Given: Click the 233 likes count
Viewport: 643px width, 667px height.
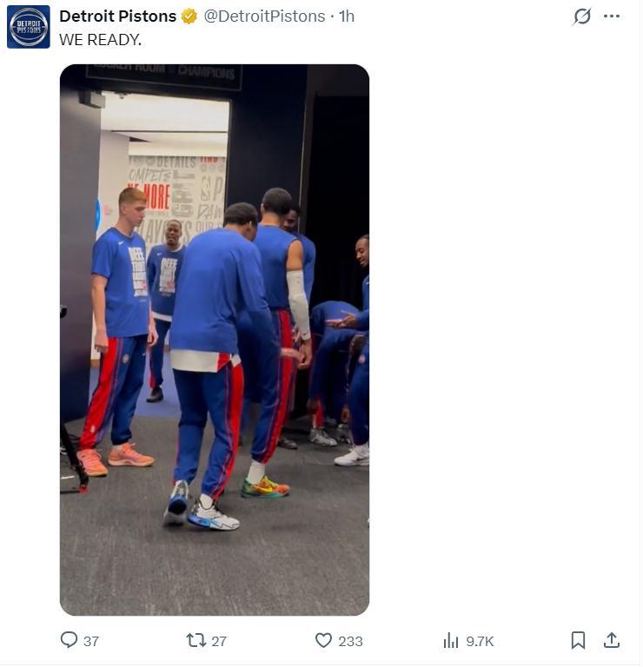Looking at the screenshot, I should 350,642.
